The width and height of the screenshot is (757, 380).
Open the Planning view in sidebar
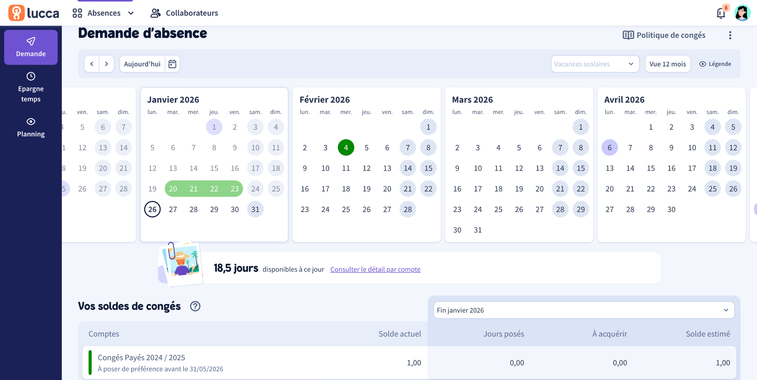(x=31, y=128)
